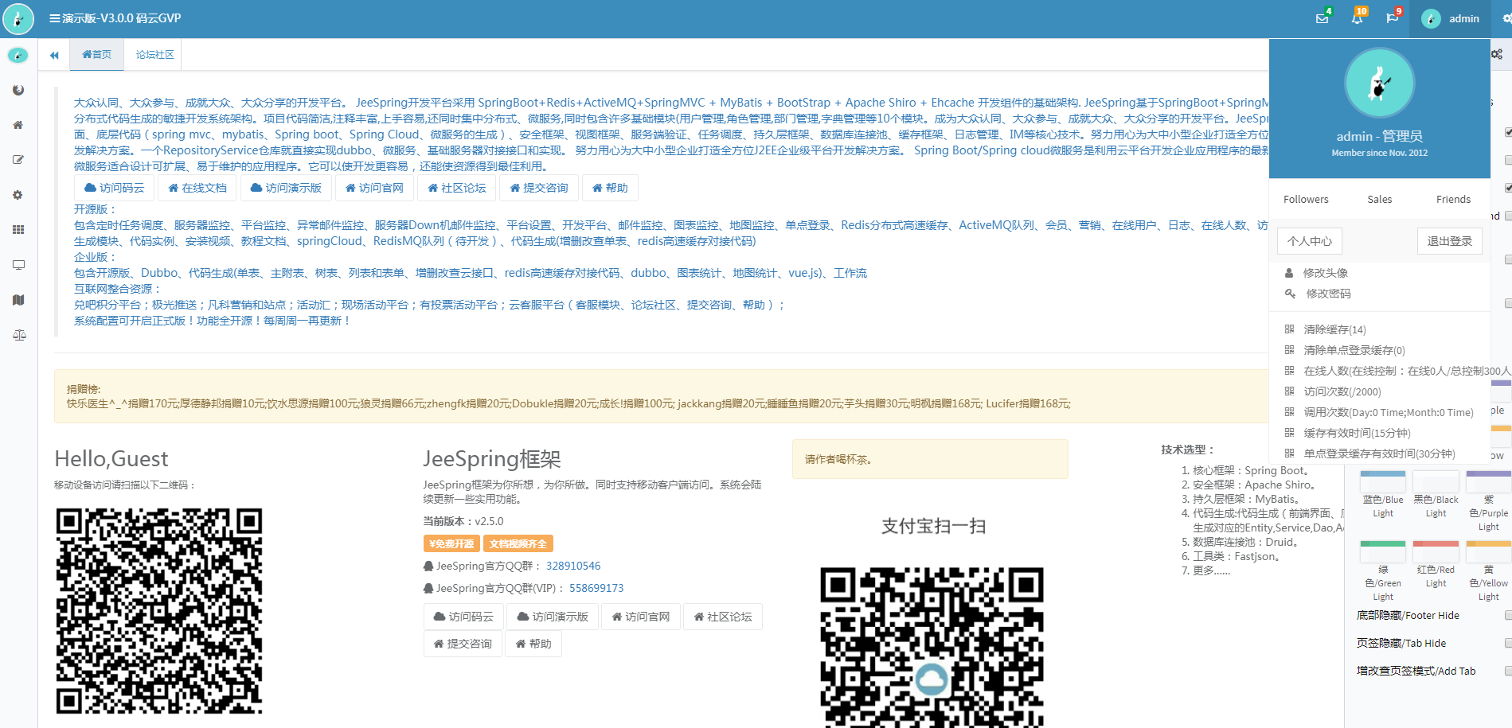Viewport: 1512px width, 728px height.
Task: Click the 退出登录 logout button
Action: pyautogui.click(x=1449, y=241)
